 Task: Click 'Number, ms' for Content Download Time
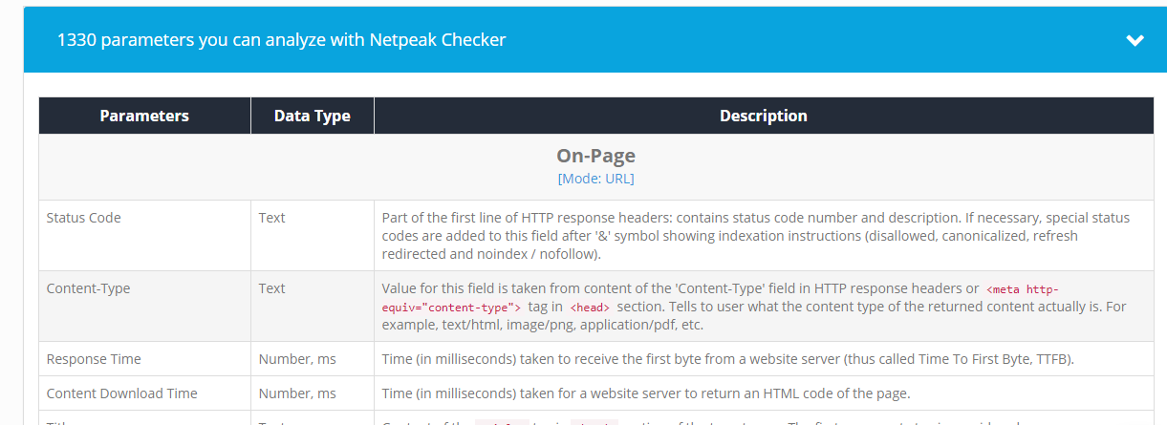(297, 393)
